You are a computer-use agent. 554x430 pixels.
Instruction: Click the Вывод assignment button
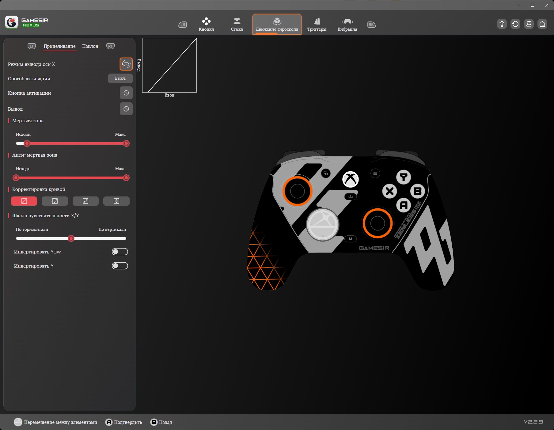tap(126, 109)
